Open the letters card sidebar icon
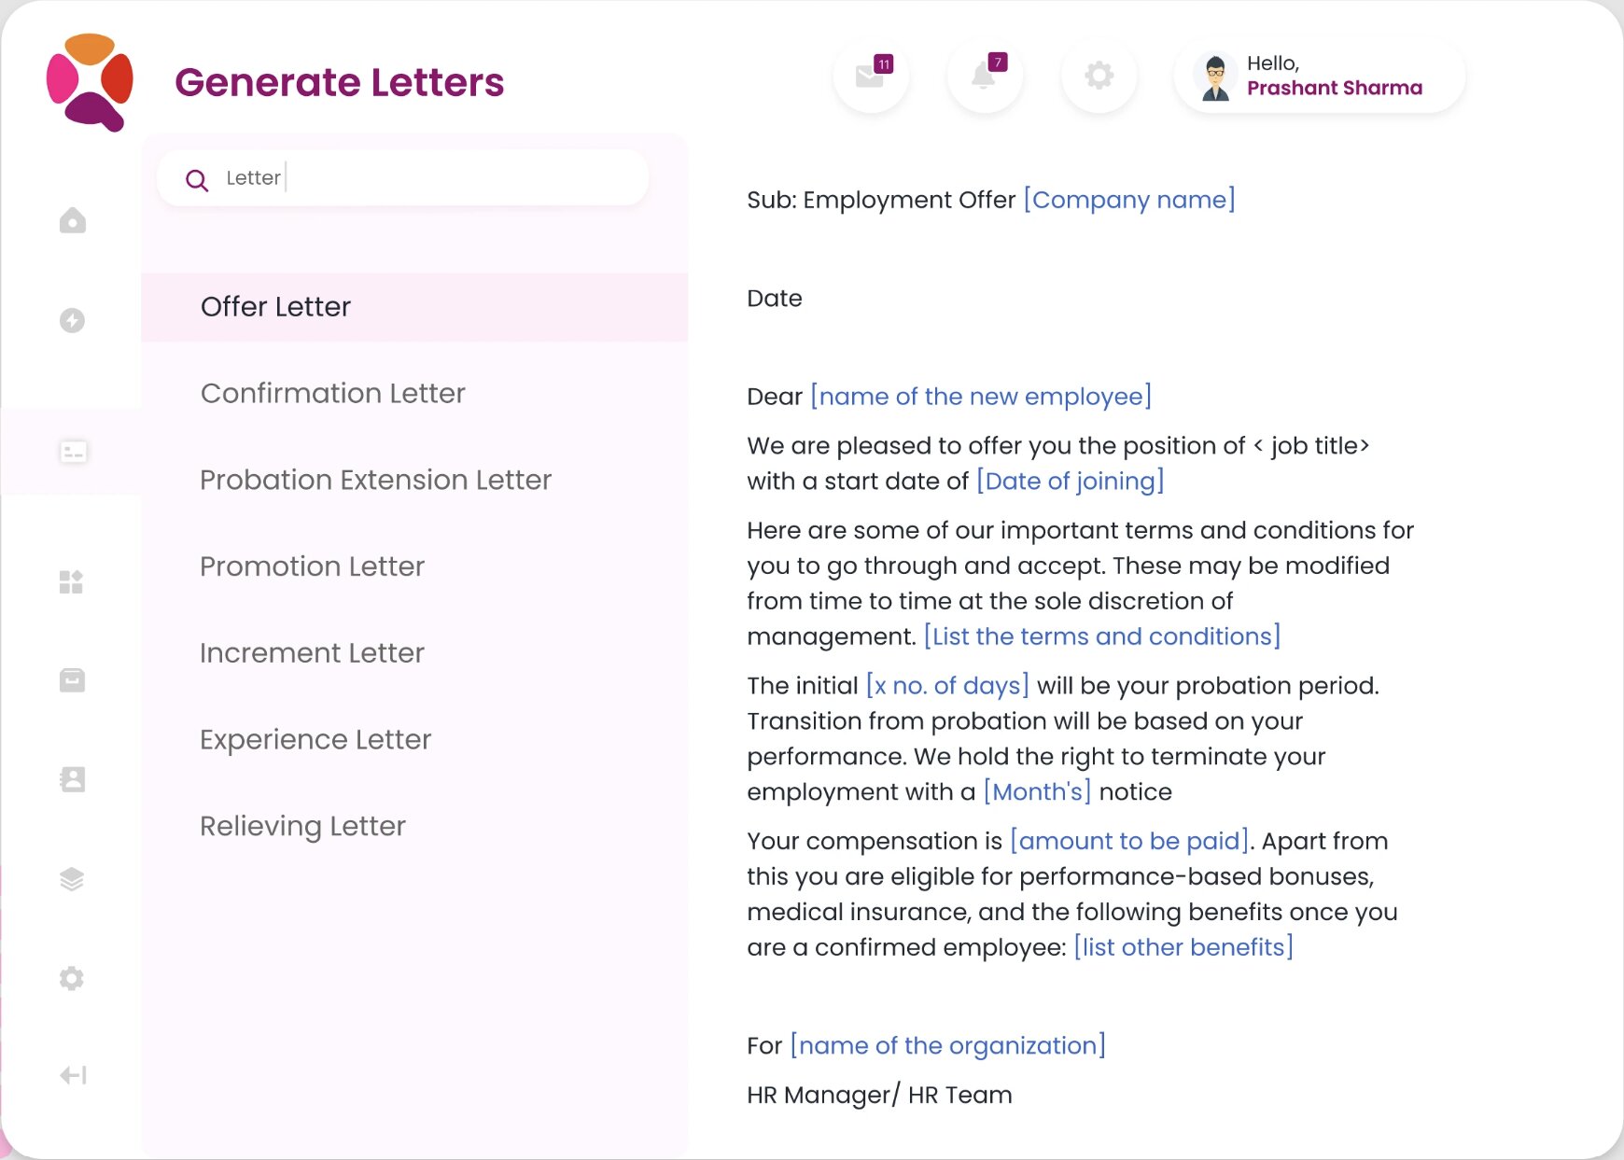The width and height of the screenshot is (1624, 1160). pyautogui.click(x=73, y=453)
